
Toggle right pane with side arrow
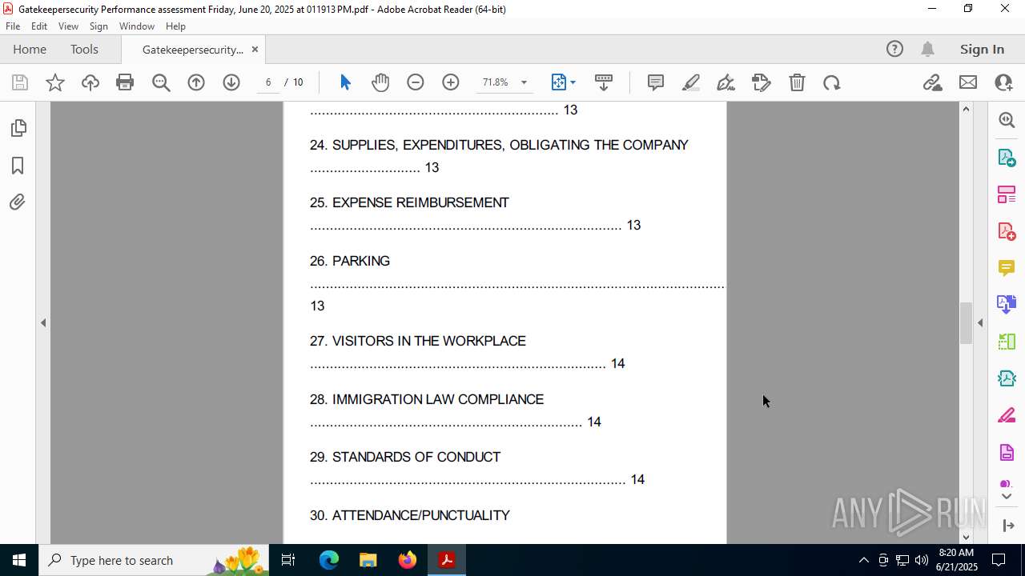(x=980, y=322)
